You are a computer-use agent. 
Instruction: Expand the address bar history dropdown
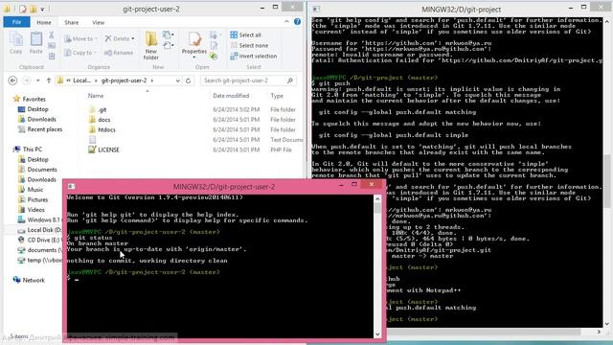coord(178,80)
